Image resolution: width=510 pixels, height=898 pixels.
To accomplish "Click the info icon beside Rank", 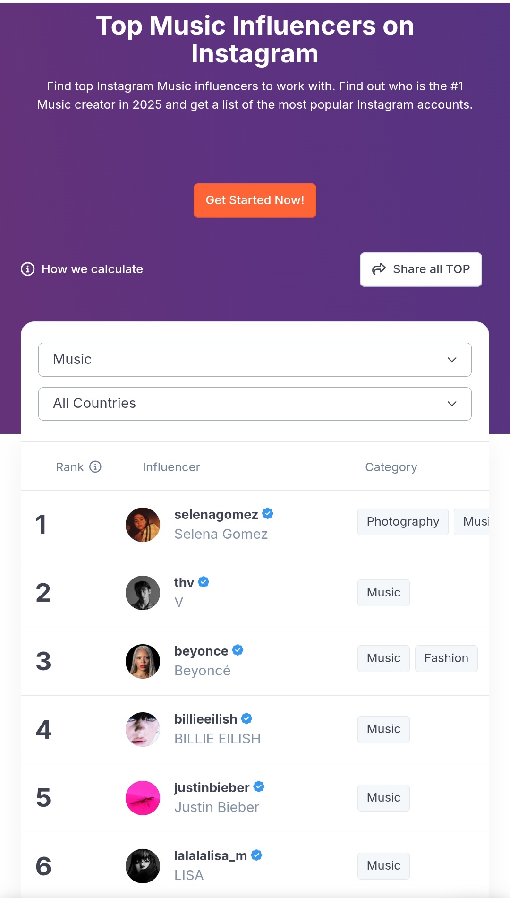I will tap(95, 467).
